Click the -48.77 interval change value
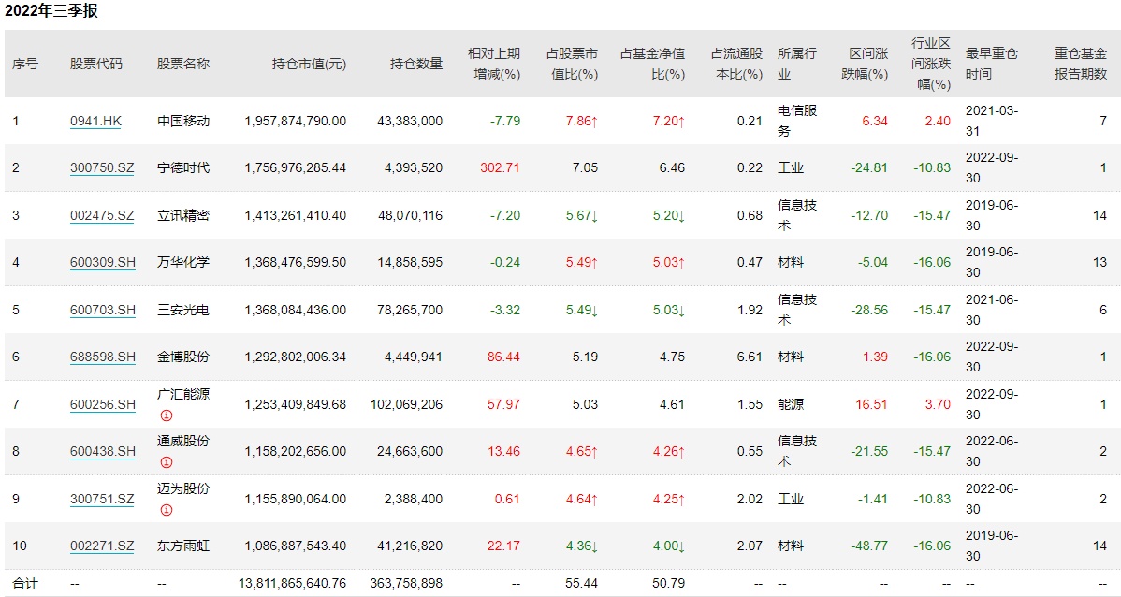 point(869,546)
